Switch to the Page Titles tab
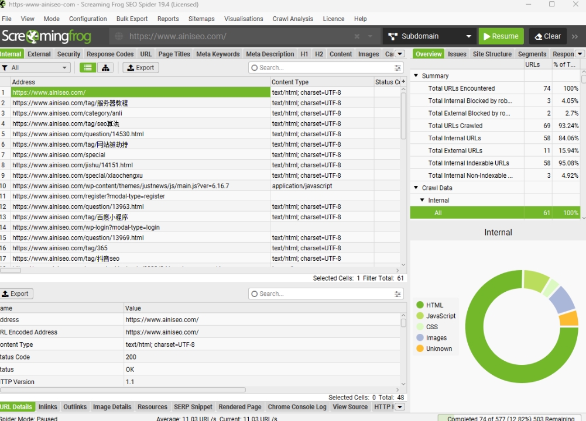This screenshot has height=421, width=586. tap(174, 54)
